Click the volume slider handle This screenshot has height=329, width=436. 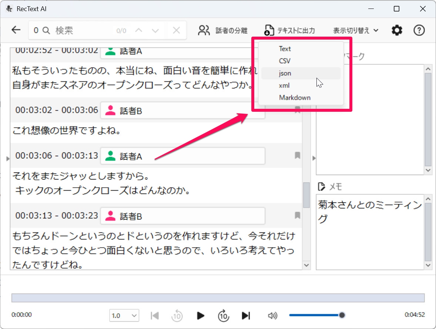pos(342,315)
